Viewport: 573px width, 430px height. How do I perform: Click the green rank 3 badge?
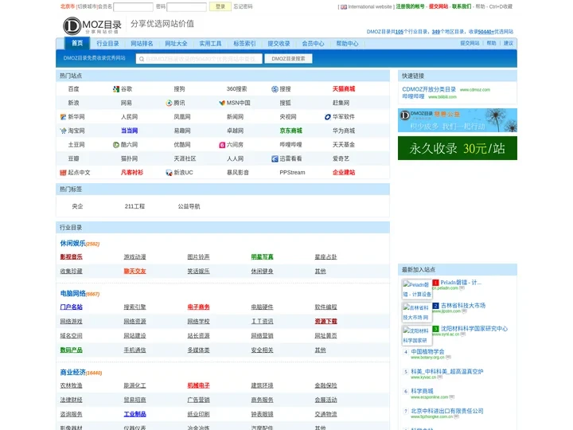click(x=435, y=329)
